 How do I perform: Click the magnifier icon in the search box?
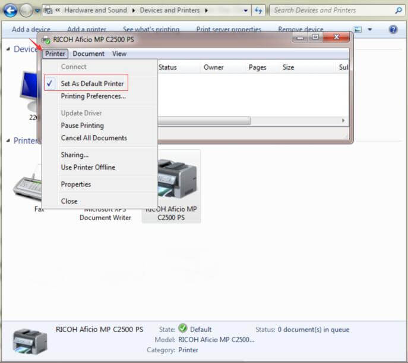tap(398, 11)
